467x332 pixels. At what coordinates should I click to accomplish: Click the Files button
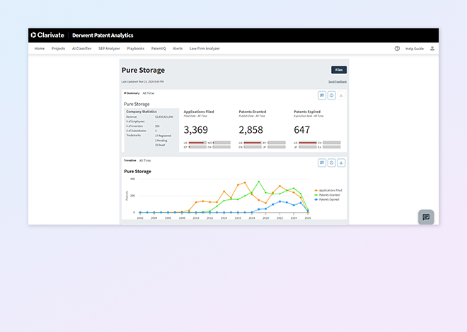click(x=339, y=70)
